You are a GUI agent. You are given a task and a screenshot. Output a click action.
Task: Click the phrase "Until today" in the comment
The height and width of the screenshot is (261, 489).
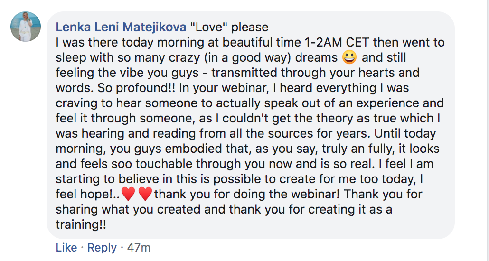(x=405, y=134)
